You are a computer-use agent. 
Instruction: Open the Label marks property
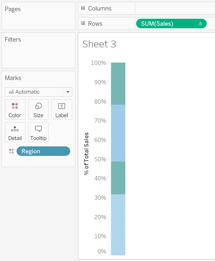[x=62, y=109]
